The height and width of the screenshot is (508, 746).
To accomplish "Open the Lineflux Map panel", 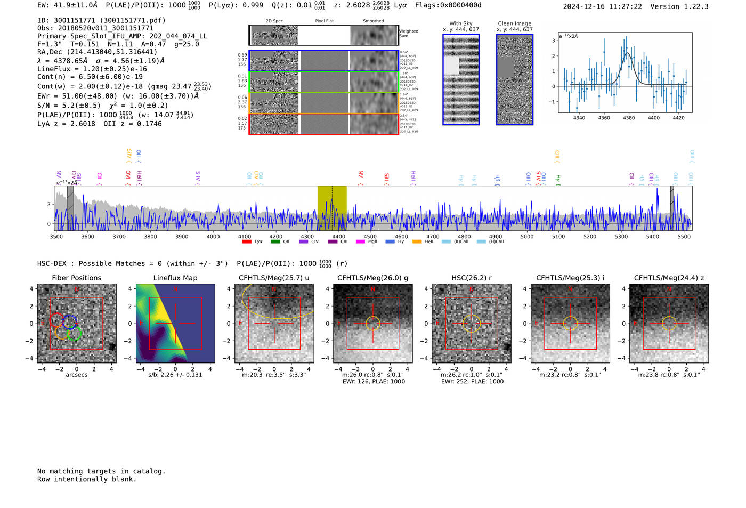I will point(175,323).
